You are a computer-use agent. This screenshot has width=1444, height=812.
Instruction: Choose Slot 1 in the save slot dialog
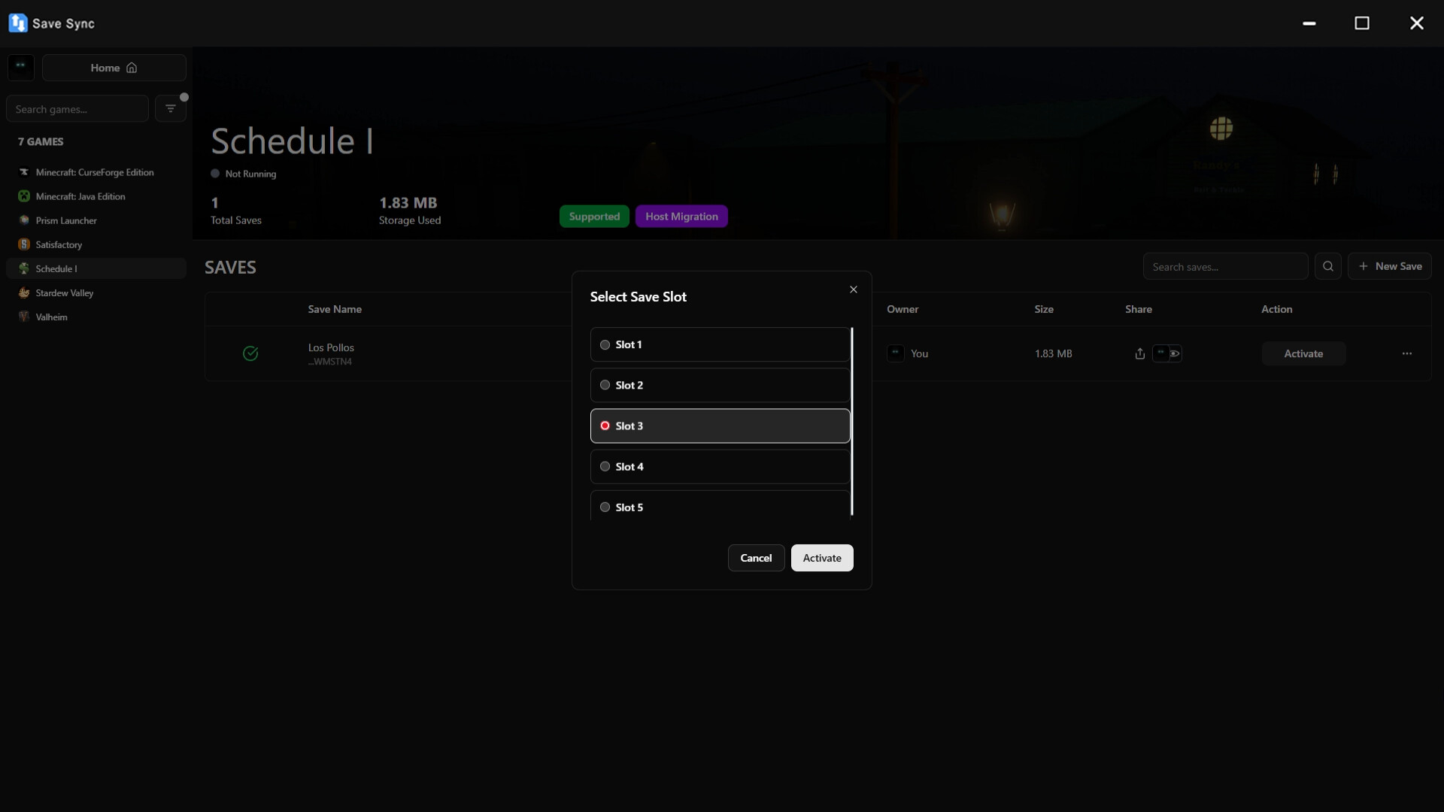605,344
